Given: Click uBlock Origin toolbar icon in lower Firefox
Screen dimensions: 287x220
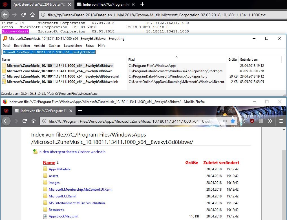Looking at the screenshot, I should 252,121.
